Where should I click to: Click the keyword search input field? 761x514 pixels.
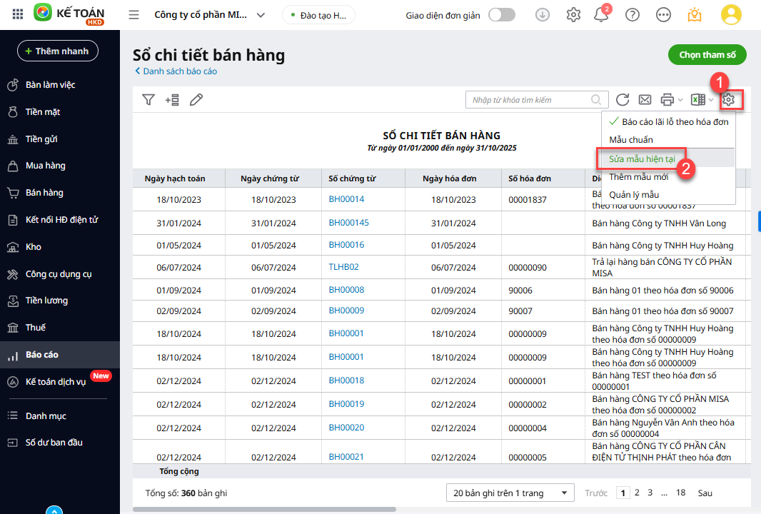coord(528,100)
